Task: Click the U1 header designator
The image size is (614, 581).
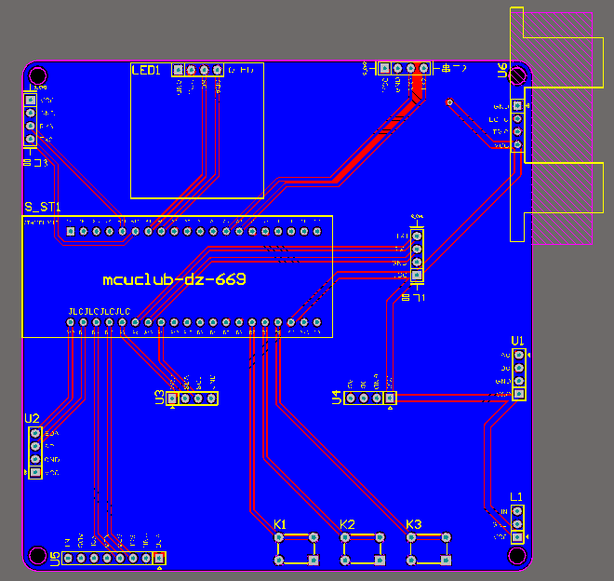Action: (x=517, y=341)
